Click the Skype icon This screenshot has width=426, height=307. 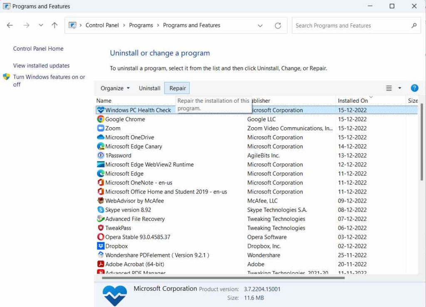pos(101,210)
